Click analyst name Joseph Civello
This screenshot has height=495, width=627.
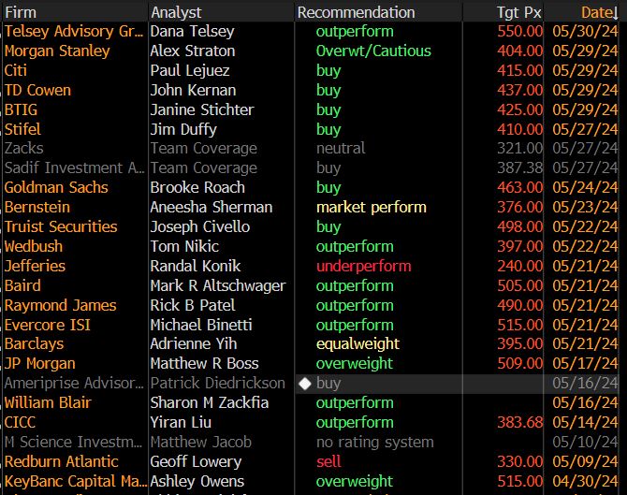[x=200, y=226]
